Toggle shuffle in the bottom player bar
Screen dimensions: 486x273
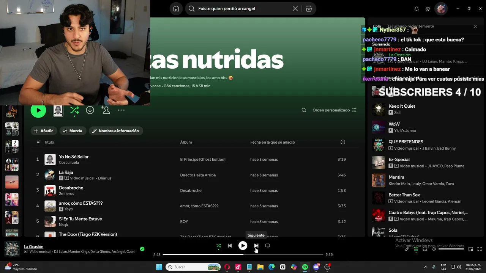218,246
